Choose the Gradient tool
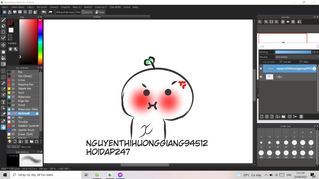 (x=3, y=64)
